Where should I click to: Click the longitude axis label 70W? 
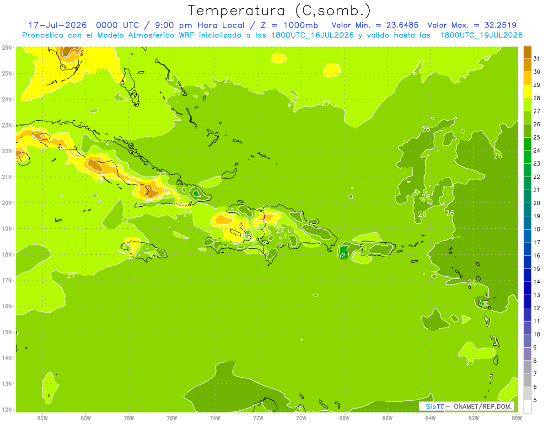click(x=301, y=417)
